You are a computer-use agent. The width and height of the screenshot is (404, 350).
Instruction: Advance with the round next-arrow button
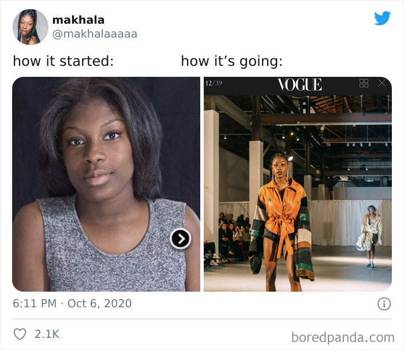pos(181,239)
